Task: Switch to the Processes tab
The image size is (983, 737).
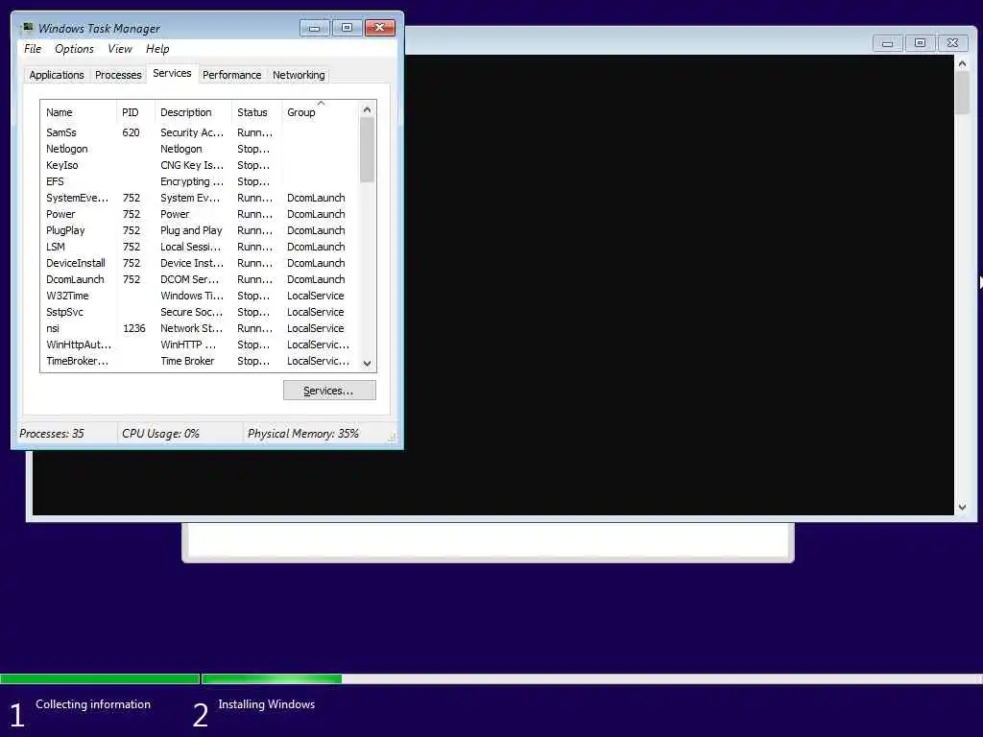Action: point(118,75)
